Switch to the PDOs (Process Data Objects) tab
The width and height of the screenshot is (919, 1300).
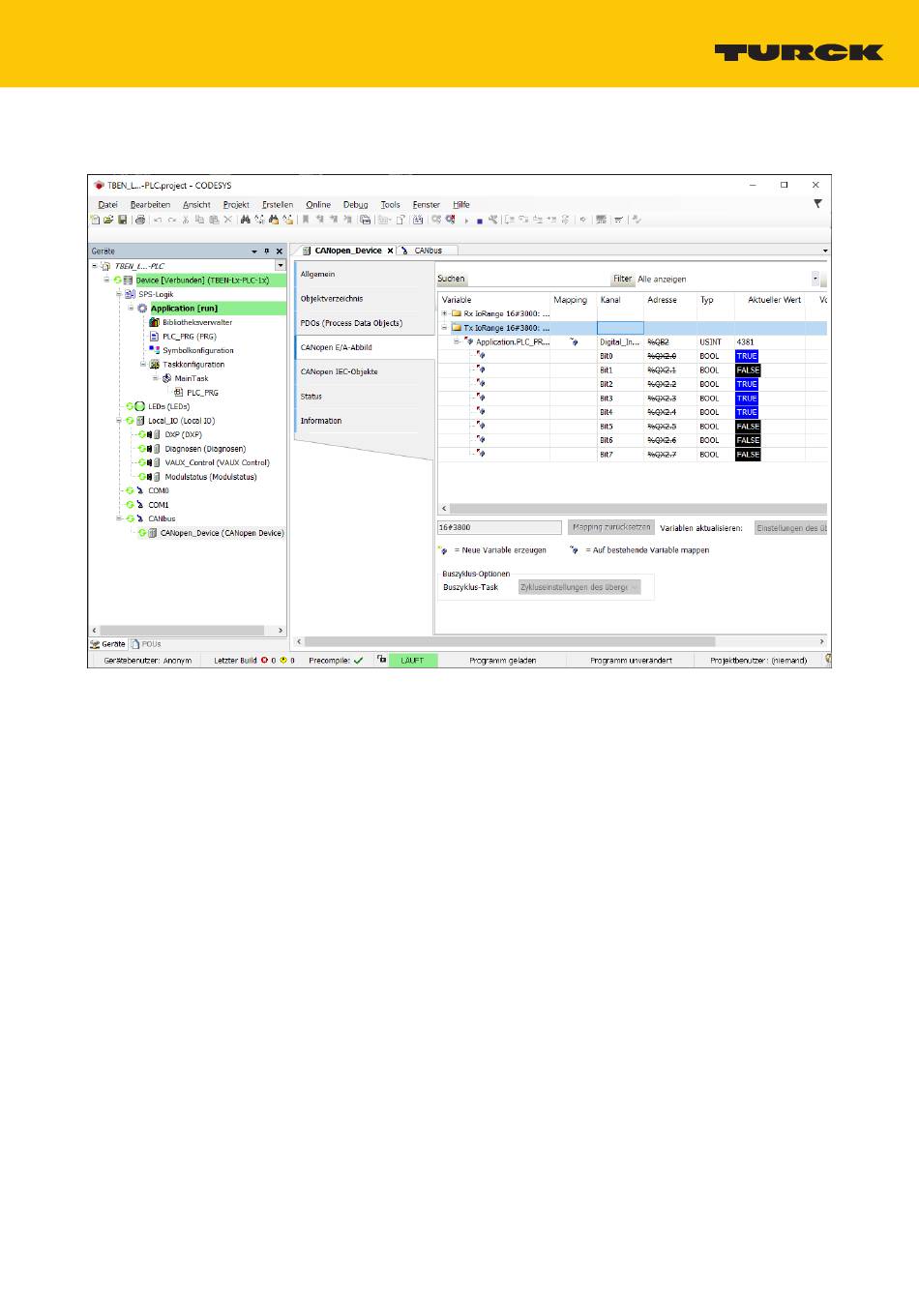coord(351,323)
